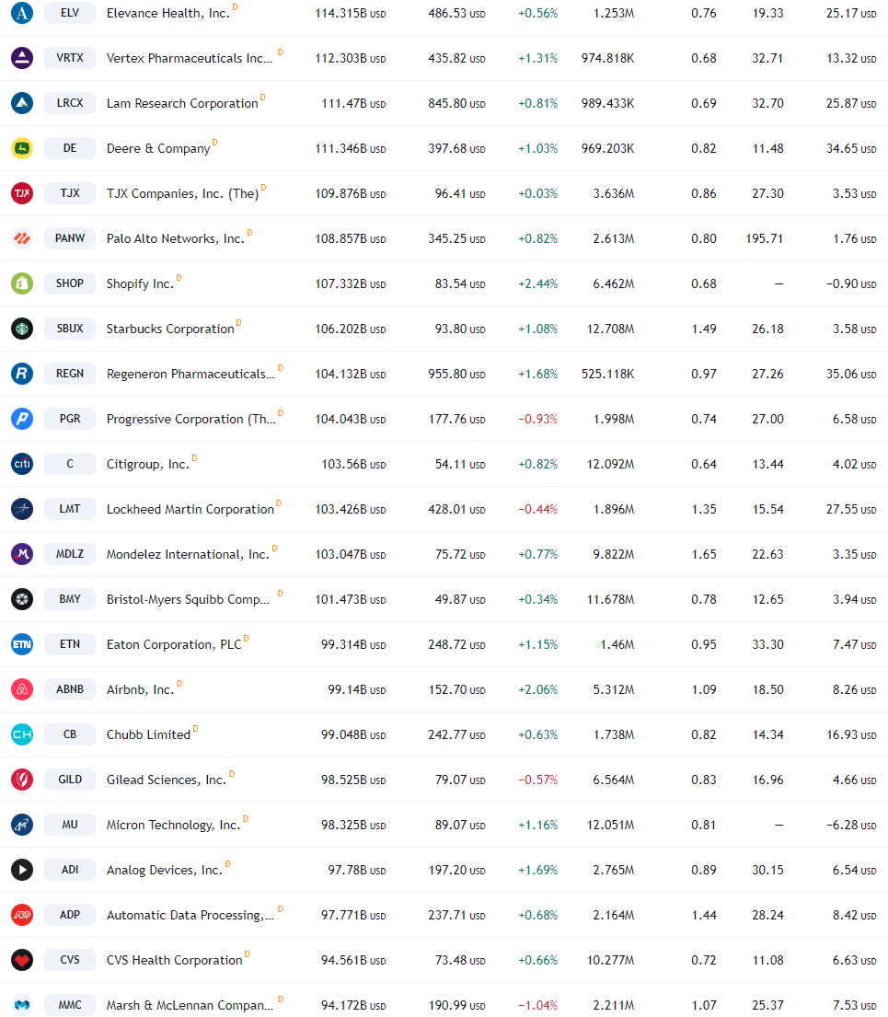Open the Chubb Limited name link

pos(148,734)
